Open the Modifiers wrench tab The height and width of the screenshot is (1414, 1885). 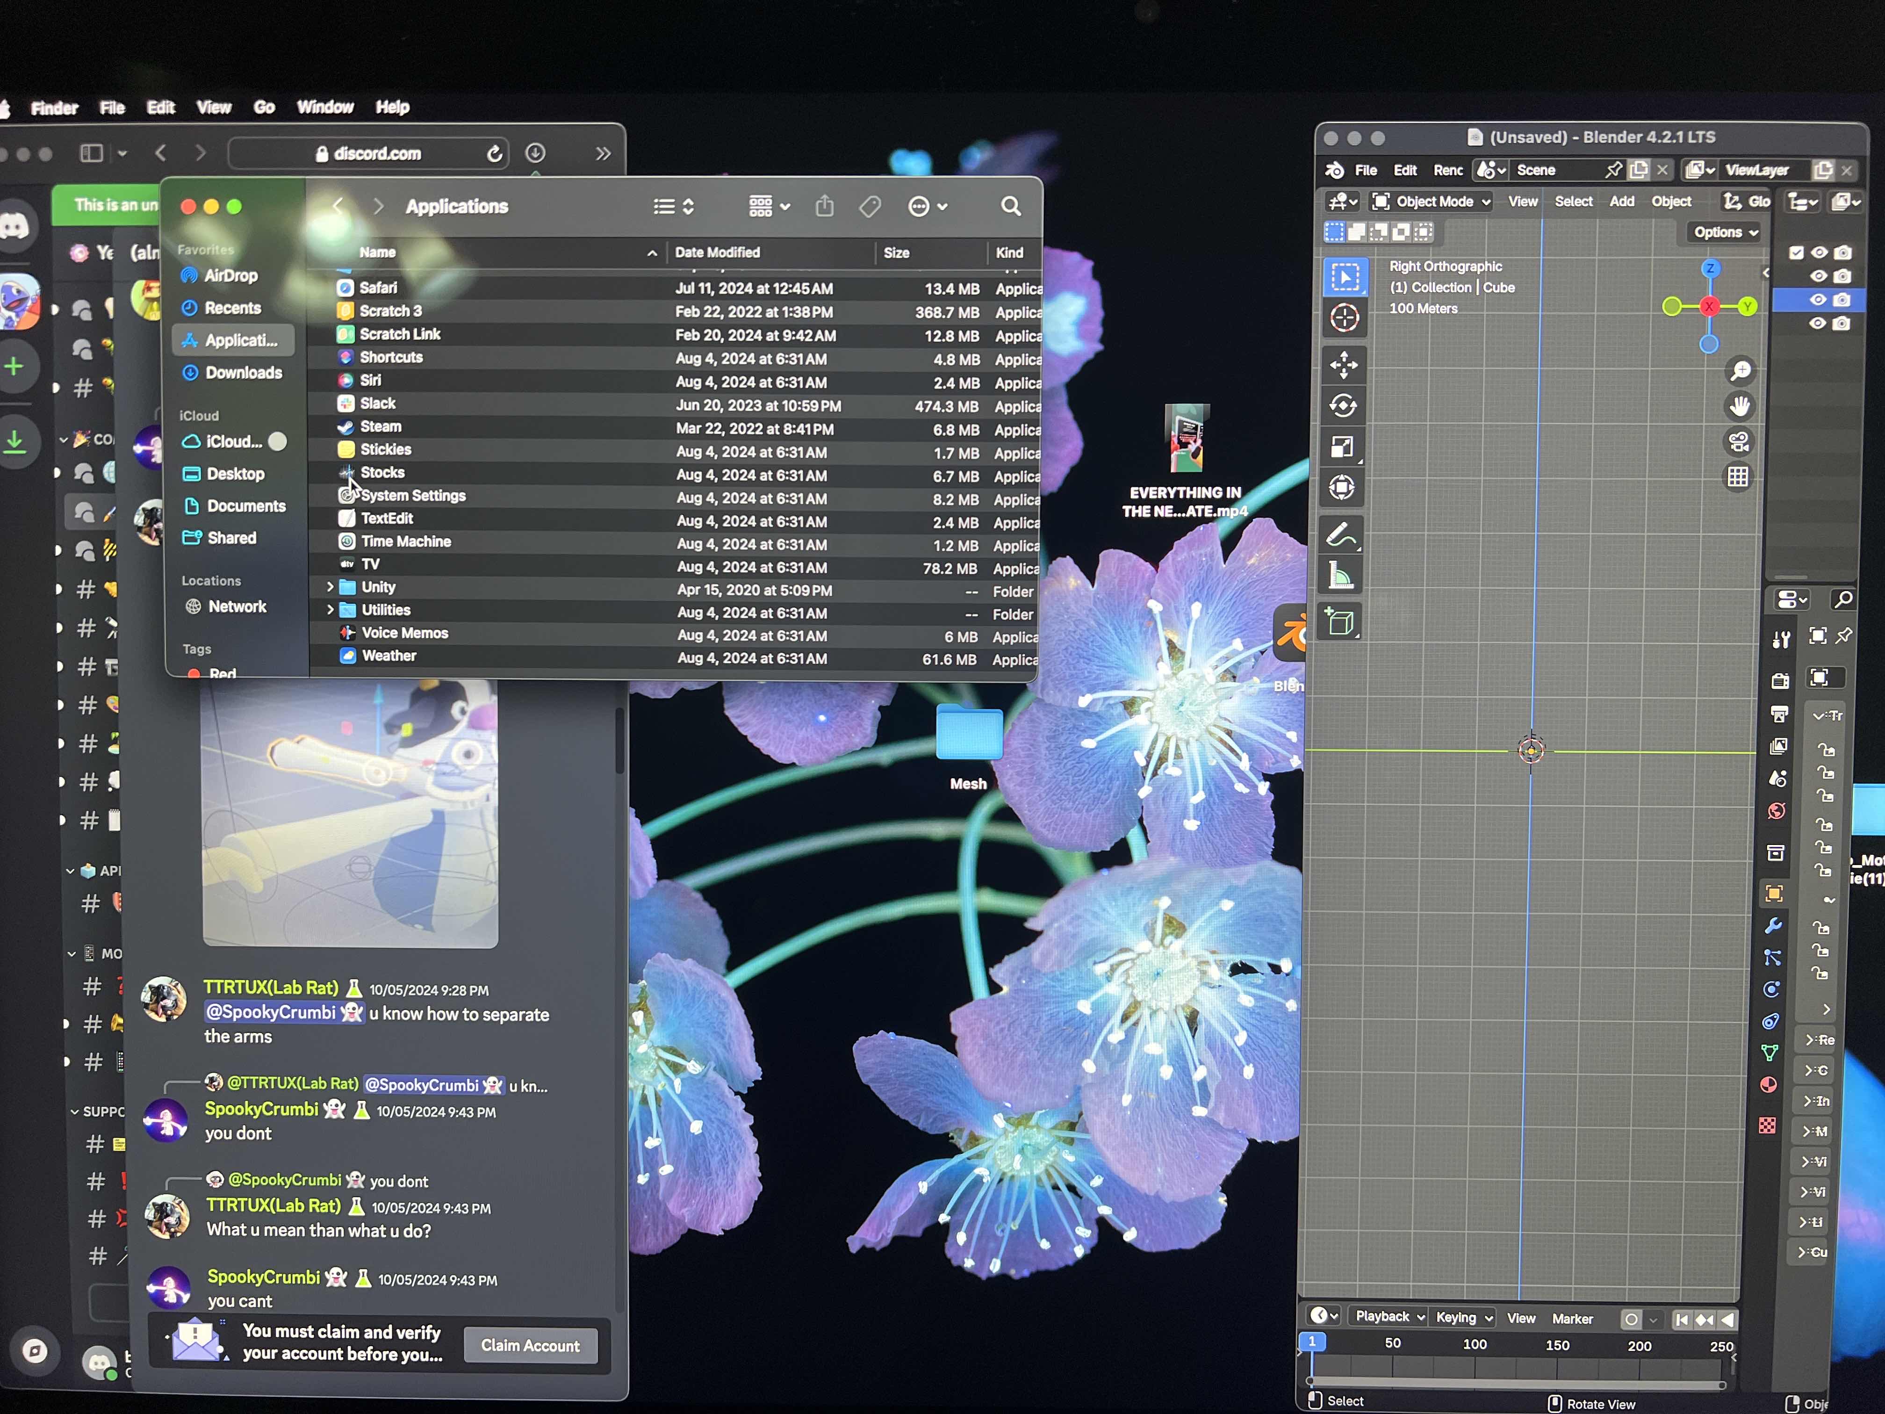(1773, 926)
